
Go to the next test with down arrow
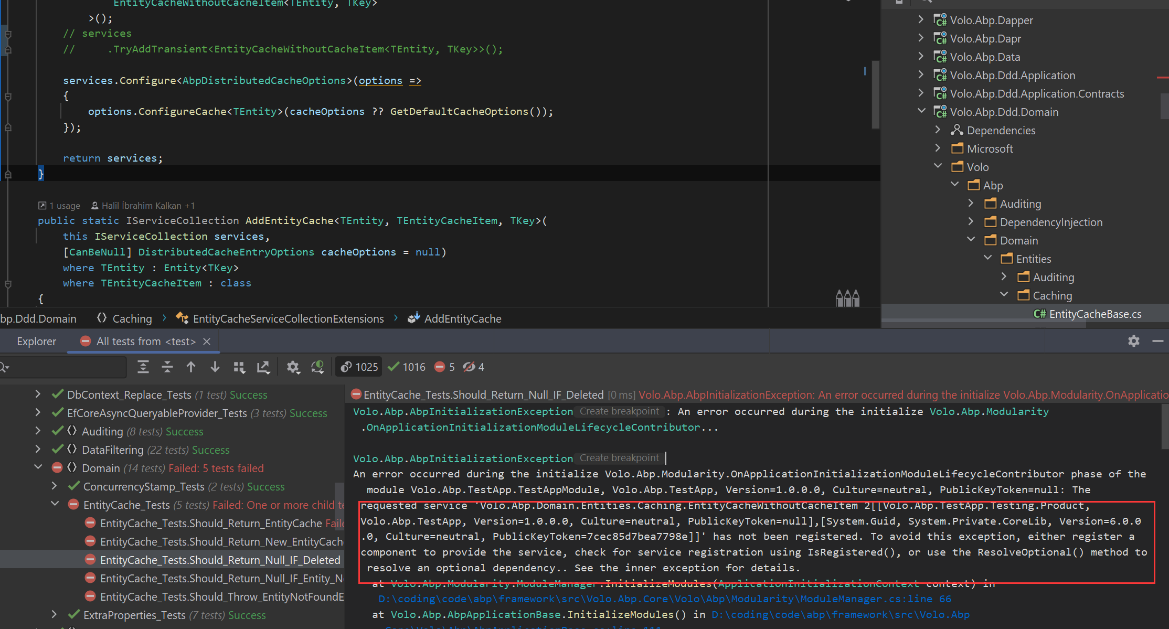click(215, 367)
